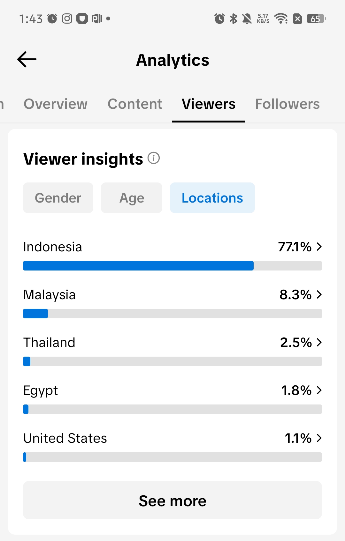Viewport: 345px width, 541px height.
Task: Tap the battery level indicator
Action: [316, 19]
